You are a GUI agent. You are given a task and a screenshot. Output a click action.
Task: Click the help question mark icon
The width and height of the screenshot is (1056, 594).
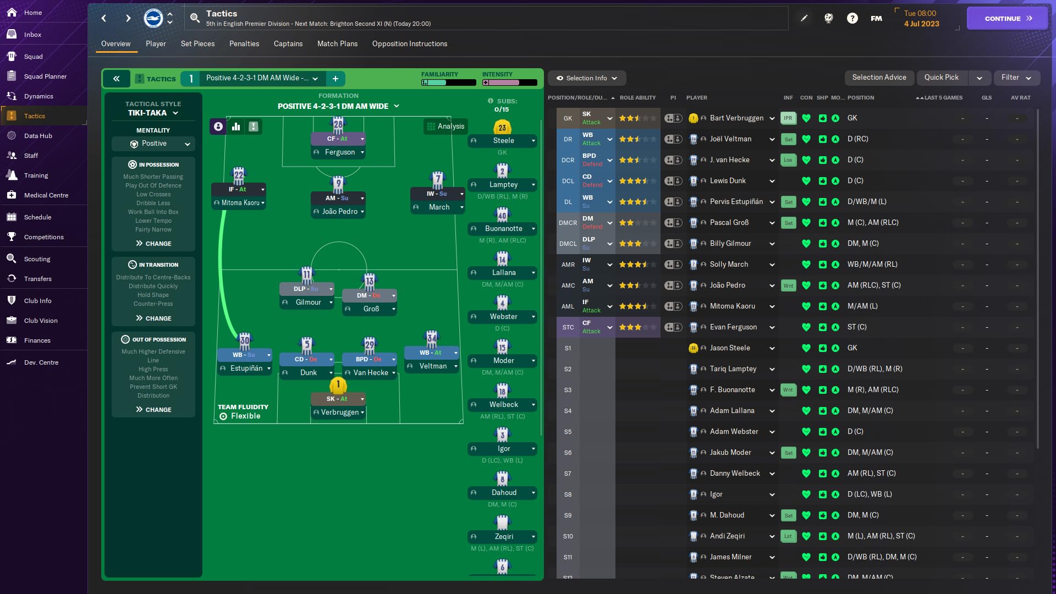852,18
